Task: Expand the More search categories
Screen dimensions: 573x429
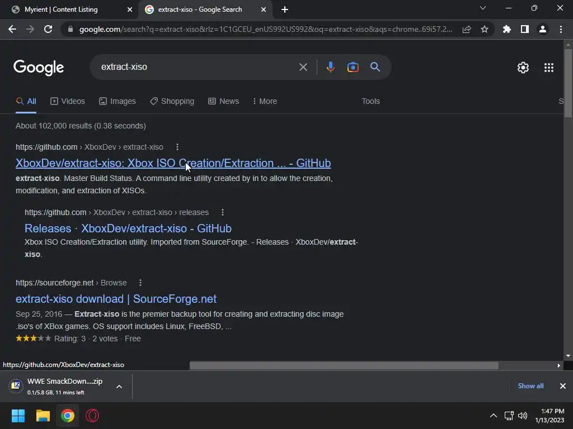Action: pyautogui.click(x=265, y=102)
